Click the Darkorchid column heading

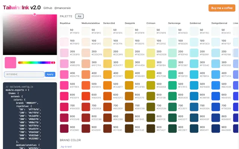(109, 23)
